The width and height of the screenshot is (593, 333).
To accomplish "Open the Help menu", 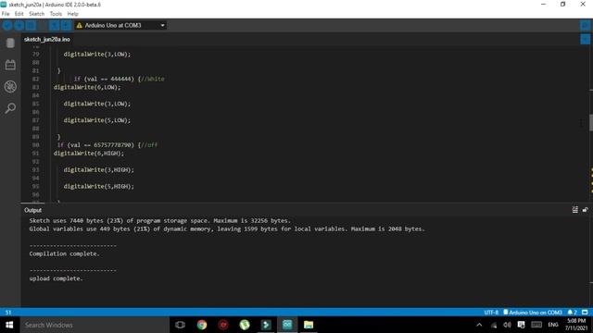I will pos(72,14).
